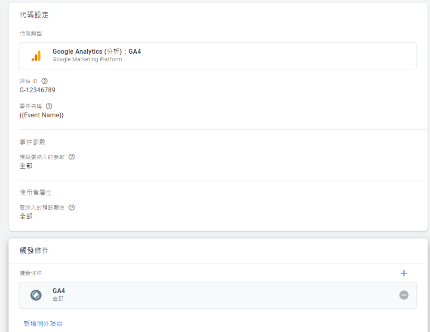Click the {{Event Name}} event name value
Screen dimensions: 430x332
tap(41, 115)
